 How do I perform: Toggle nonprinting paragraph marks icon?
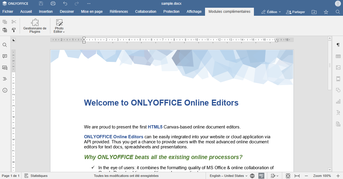tap(338, 45)
